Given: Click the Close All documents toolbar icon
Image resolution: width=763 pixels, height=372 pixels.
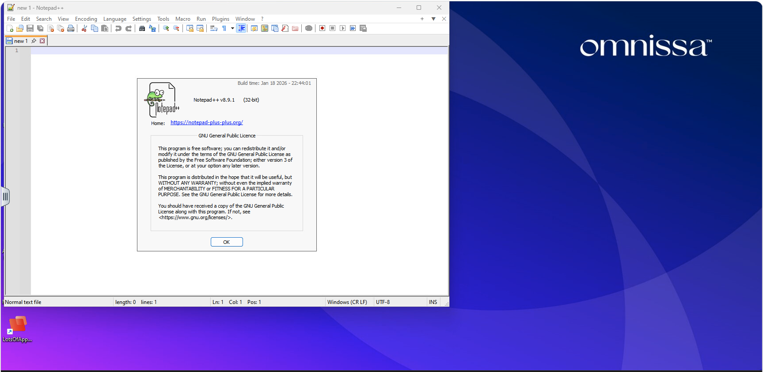Looking at the screenshot, I should coord(61,28).
